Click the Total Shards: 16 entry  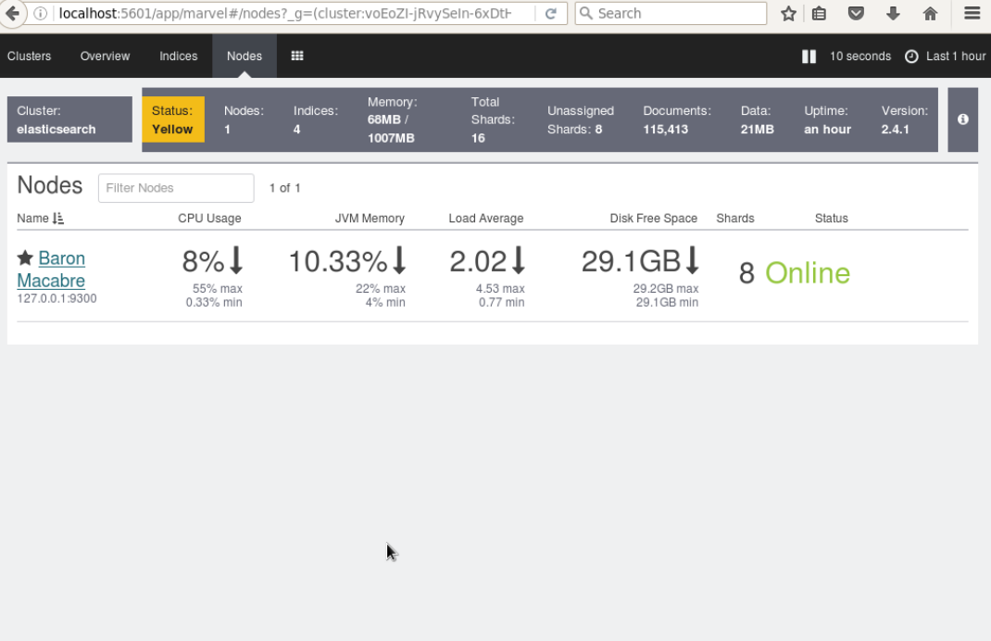[493, 119]
